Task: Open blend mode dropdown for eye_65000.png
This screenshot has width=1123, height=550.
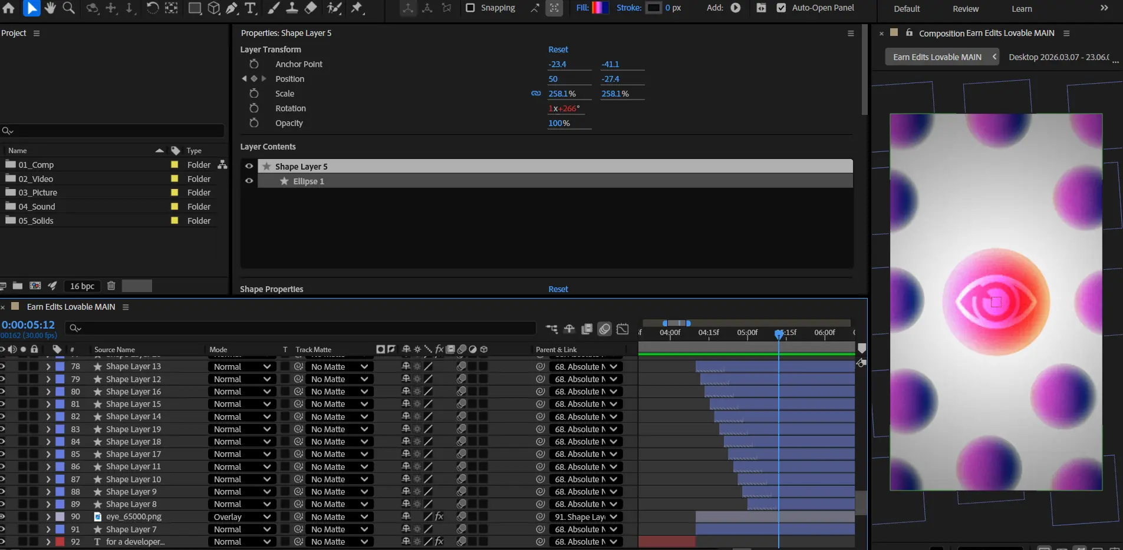Action: click(242, 517)
